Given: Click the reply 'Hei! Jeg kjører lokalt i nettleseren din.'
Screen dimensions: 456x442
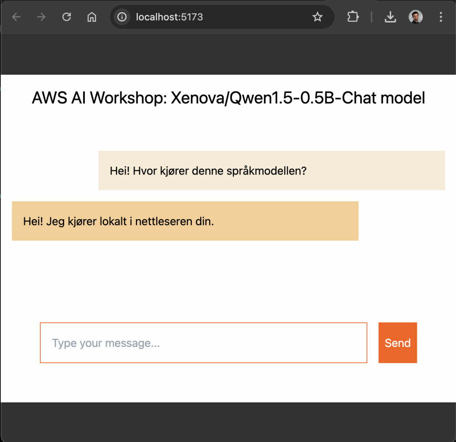Looking at the screenshot, I should point(185,221).
